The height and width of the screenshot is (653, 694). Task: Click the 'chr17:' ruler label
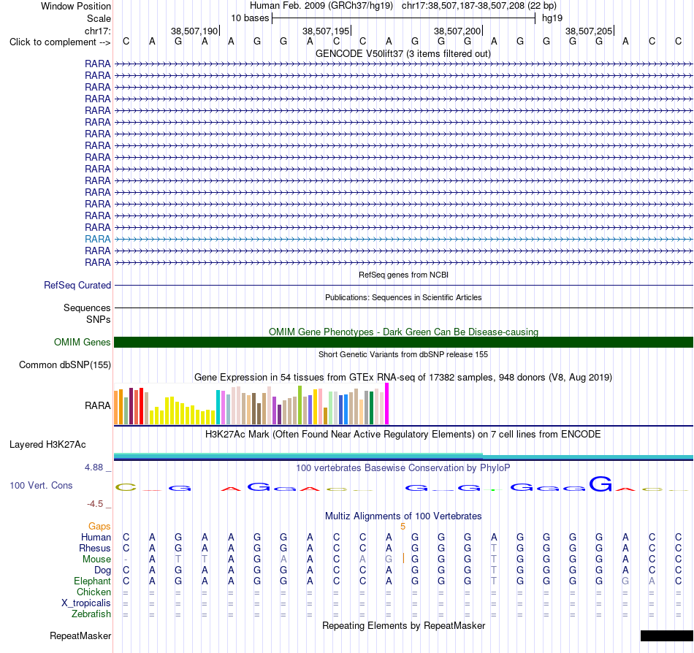click(97, 31)
